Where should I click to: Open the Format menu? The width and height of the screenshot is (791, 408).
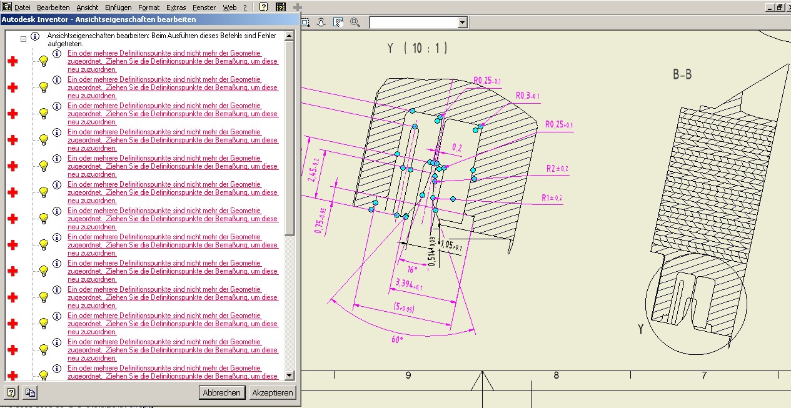[149, 7]
